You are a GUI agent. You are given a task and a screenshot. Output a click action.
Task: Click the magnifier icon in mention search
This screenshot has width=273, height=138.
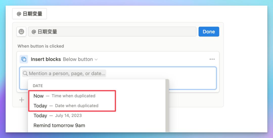pos(25,73)
